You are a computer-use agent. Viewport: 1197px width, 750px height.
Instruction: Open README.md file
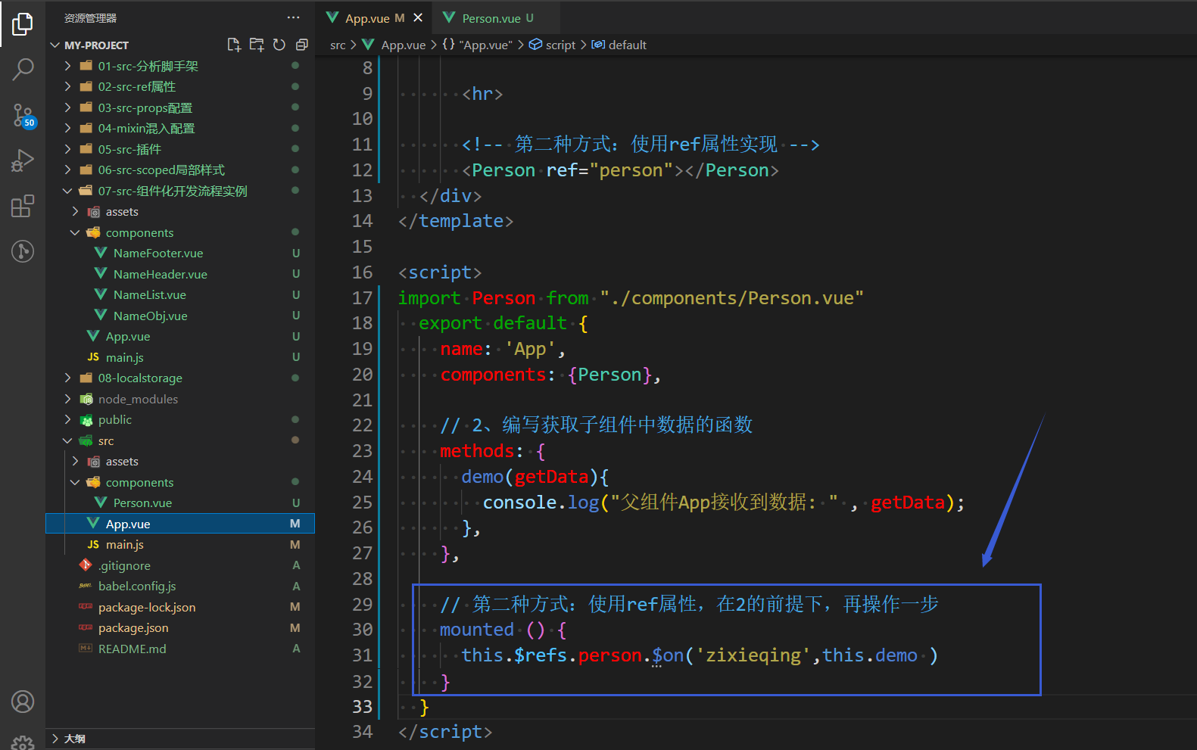(180, 649)
